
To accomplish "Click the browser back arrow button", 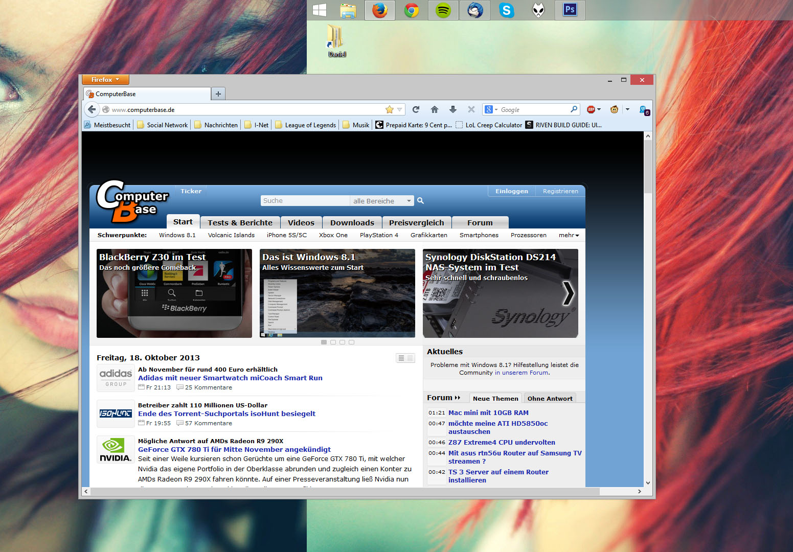I will point(92,109).
